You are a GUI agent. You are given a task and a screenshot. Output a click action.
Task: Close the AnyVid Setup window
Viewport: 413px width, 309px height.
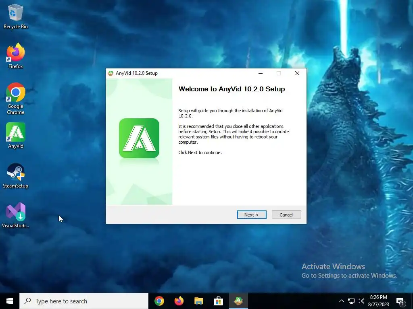(x=297, y=73)
